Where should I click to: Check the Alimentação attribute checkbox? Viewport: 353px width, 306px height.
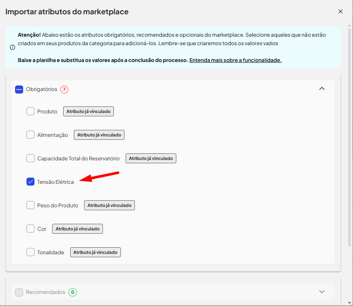click(30, 135)
